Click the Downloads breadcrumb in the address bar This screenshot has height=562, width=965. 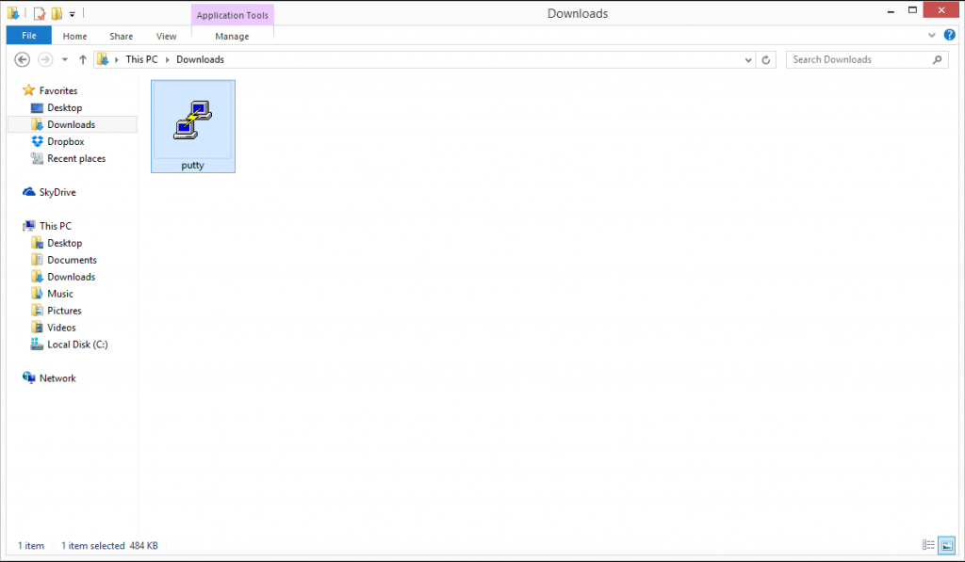(x=200, y=59)
